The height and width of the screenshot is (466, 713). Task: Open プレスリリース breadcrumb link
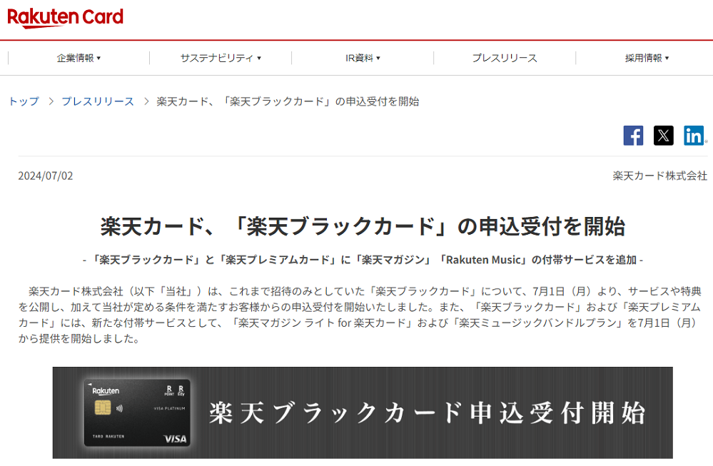(98, 101)
